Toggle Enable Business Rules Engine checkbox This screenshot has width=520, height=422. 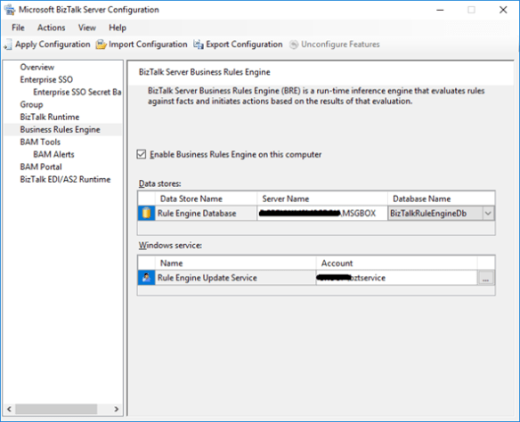click(142, 154)
